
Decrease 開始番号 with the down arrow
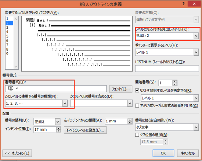click(175, 84)
